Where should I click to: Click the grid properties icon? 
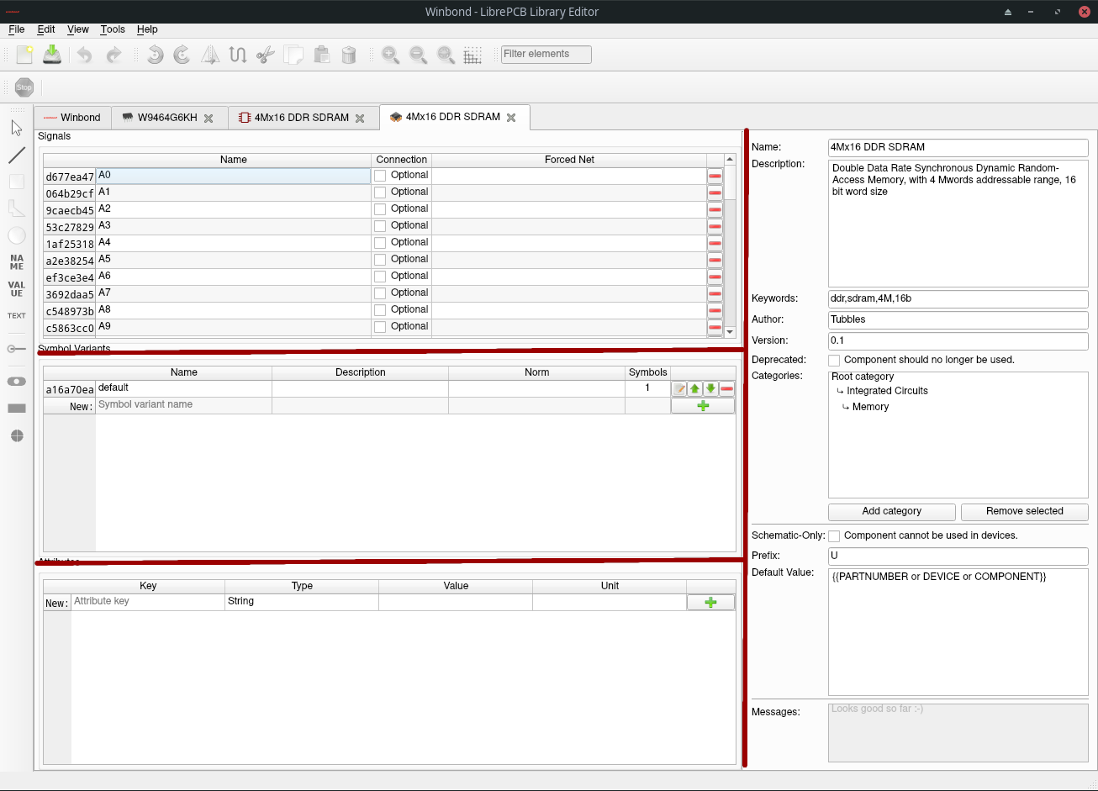[472, 55]
